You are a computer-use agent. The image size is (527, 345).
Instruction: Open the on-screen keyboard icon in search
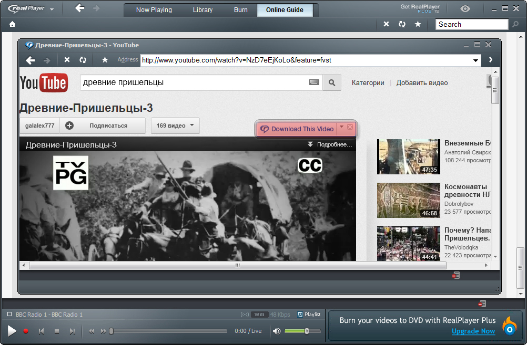(x=314, y=82)
